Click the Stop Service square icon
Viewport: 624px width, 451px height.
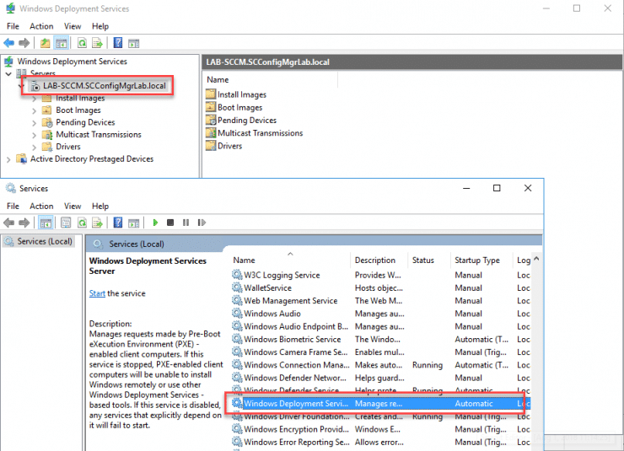pyautogui.click(x=170, y=223)
